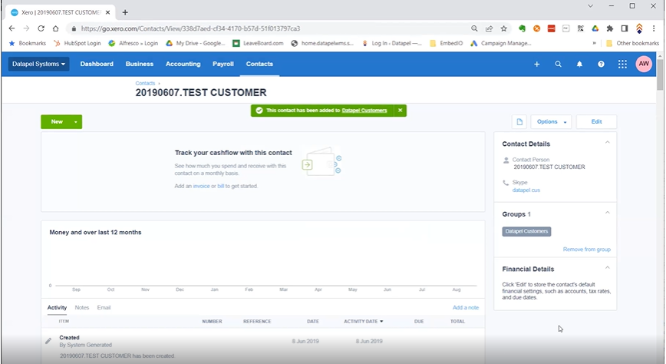Open the Chrome tab search chevron

pos(590,6)
